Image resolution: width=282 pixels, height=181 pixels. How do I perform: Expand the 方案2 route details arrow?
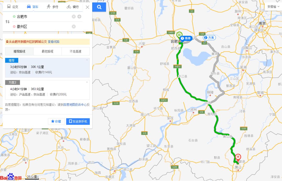coord(87,82)
